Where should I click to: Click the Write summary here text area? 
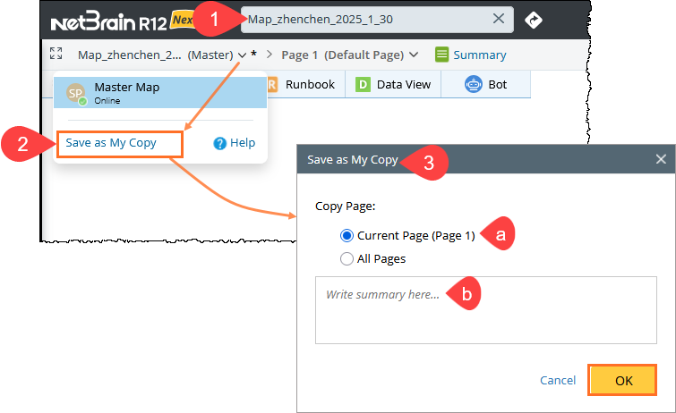486,310
